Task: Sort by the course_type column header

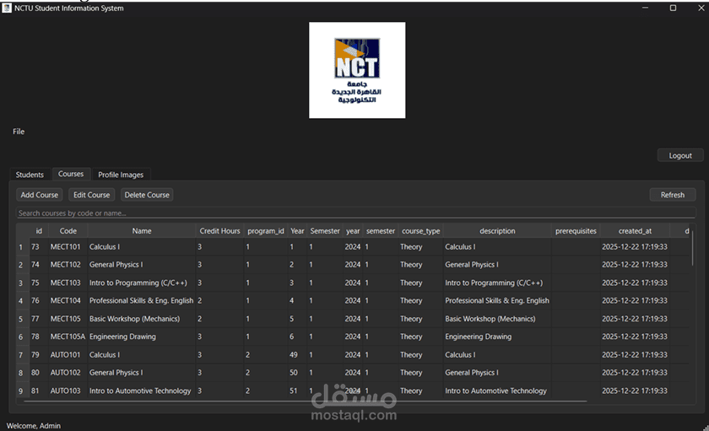Action: tap(420, 231)
